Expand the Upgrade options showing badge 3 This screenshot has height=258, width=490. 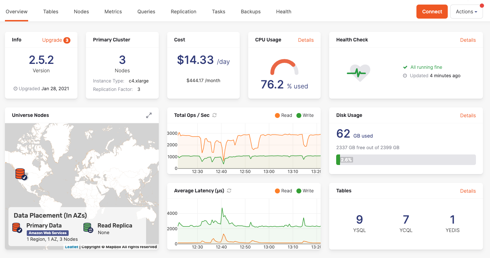56,40
